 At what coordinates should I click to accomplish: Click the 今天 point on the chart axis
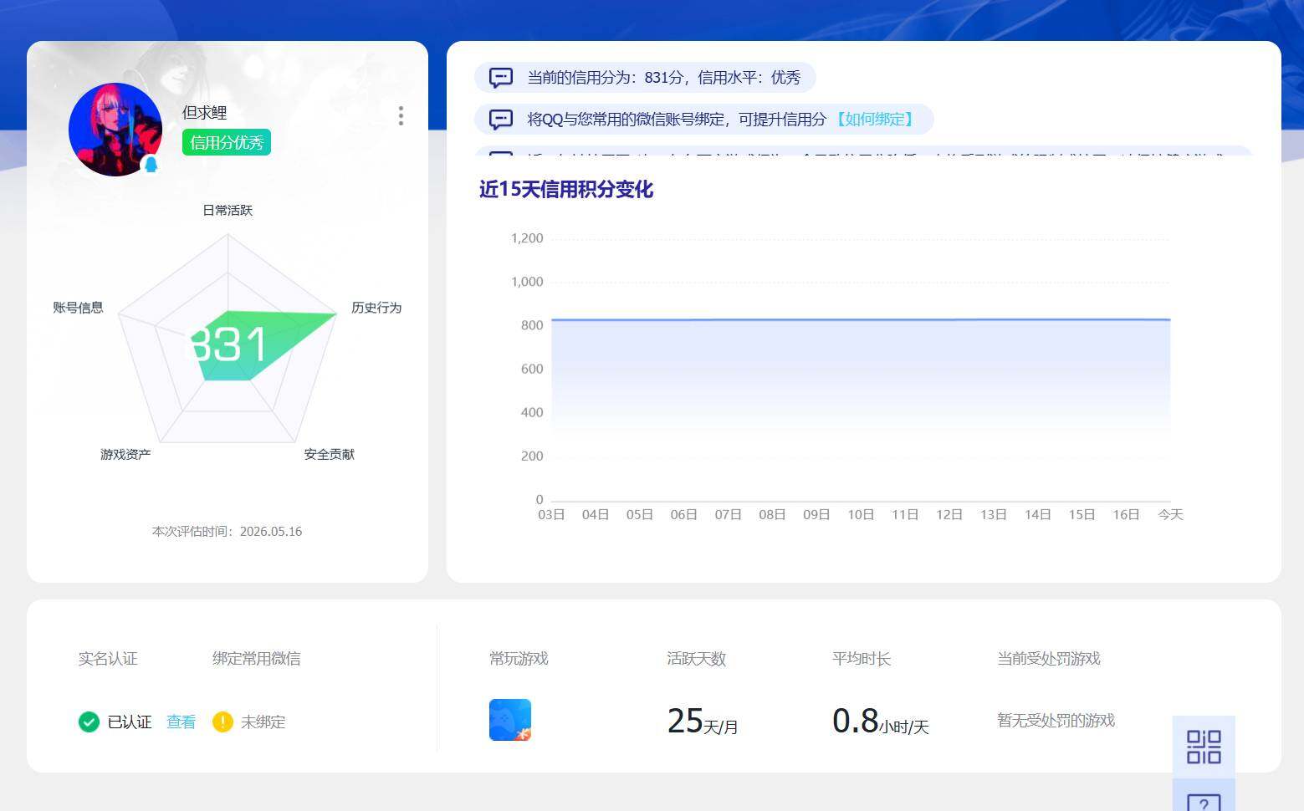pos(1170,514)
